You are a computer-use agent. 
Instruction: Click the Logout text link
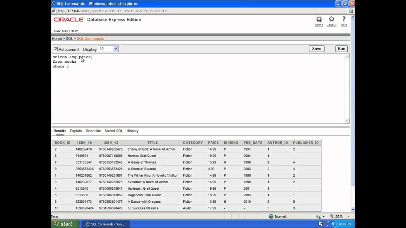[x=331, y=25]
